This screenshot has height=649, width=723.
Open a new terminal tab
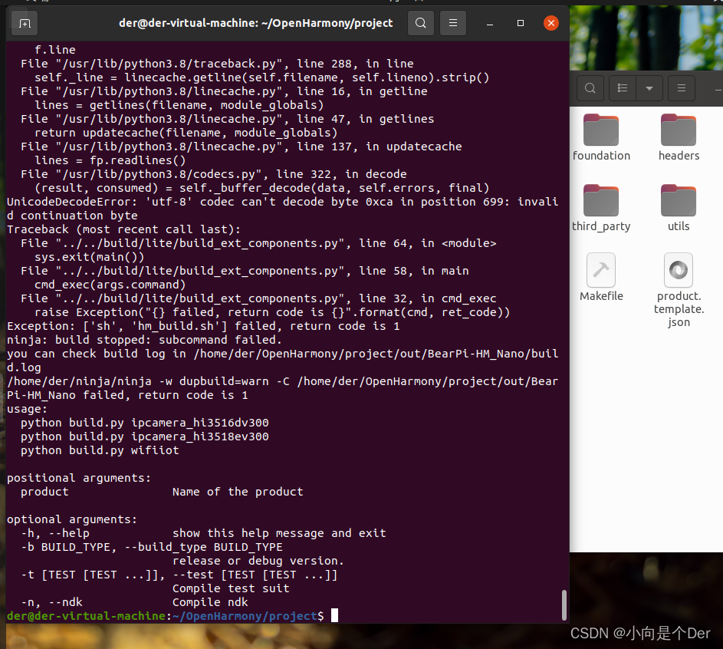coord(25,23)
